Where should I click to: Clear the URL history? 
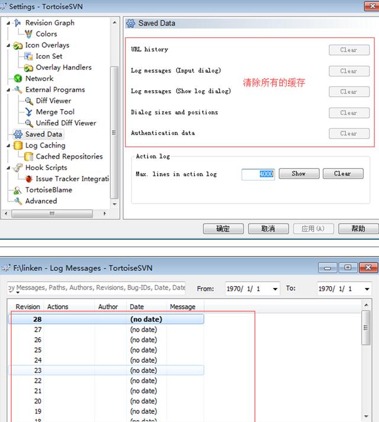pyautogui.click(x=349, y=50)
